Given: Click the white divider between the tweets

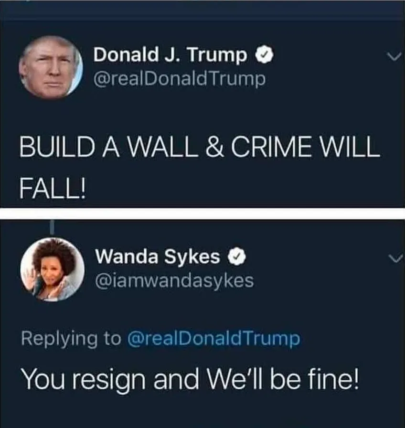Looking at the screenshot, I should [x=202, y=214].
